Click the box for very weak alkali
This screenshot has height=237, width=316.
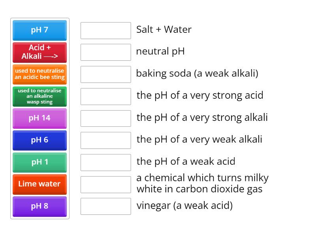tap(105, 140)
